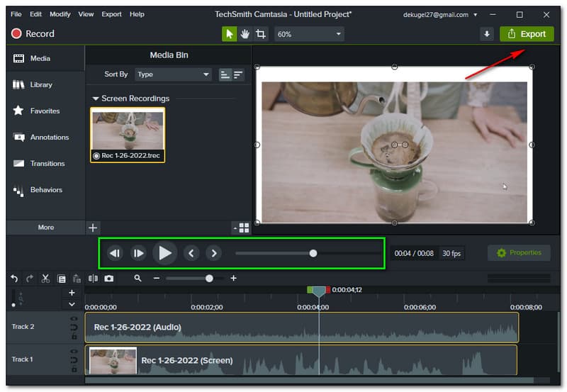The height and width of the screenshot is (392, 567).
Task: Switch Media Bin to ascending sort order
Action: click(x=225, y=74)
